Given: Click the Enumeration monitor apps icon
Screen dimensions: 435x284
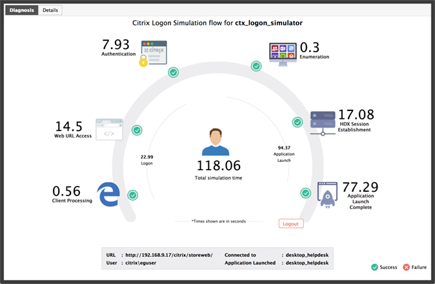Looking at the screenshot, I should click(283, 54).
